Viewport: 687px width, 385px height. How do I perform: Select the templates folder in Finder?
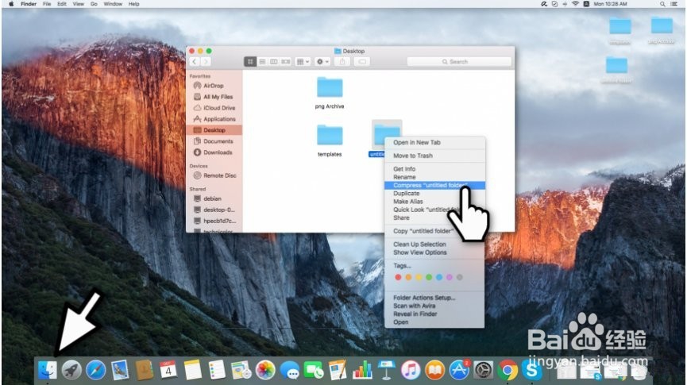[330, 141]
